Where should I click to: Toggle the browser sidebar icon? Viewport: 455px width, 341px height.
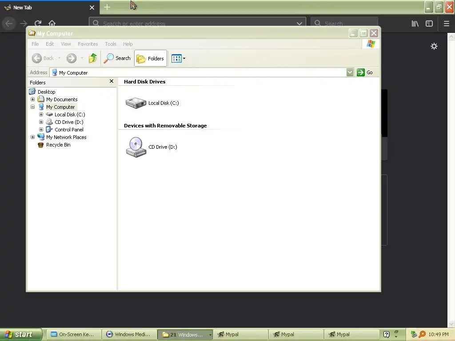click(x=429, y=24)
